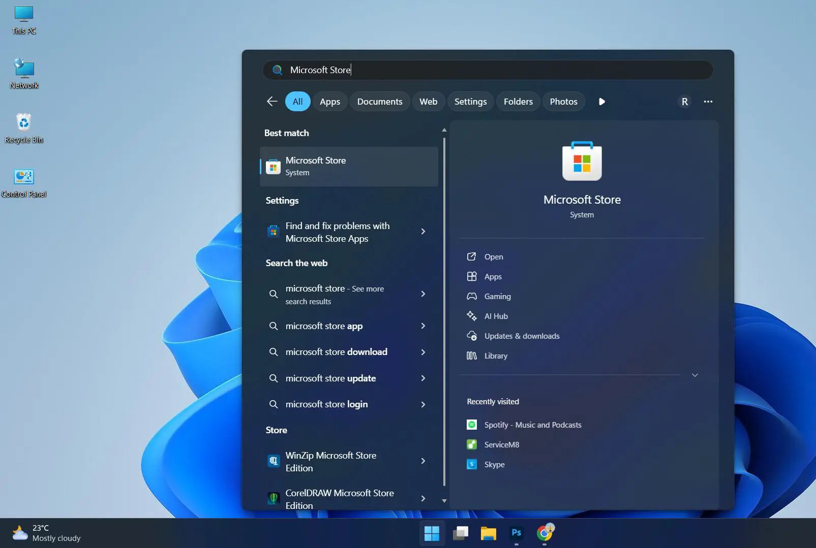
Task: Switch to the Settings filter tab
Action: click(x=470, y=101)
